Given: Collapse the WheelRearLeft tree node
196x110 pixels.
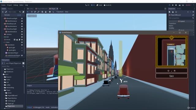Looking at the screenshot, I should point(3,24).
